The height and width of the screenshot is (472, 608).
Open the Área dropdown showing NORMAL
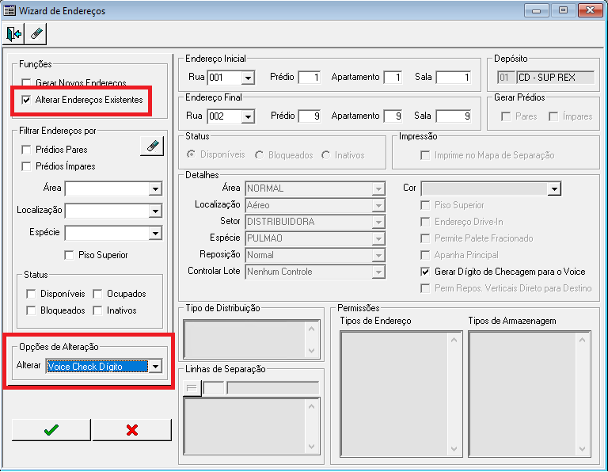pos(378,188)
